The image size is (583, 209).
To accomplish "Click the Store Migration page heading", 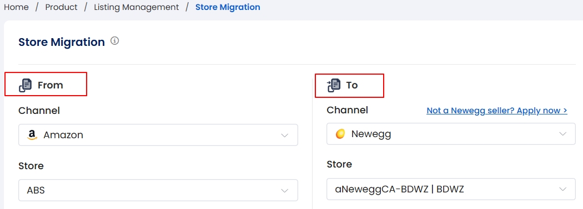I will 62,42.
